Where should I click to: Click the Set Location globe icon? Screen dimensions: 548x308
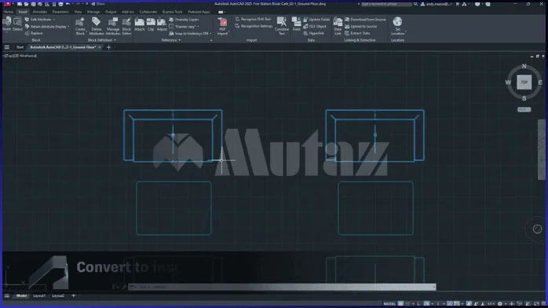(x=397, y=22)
